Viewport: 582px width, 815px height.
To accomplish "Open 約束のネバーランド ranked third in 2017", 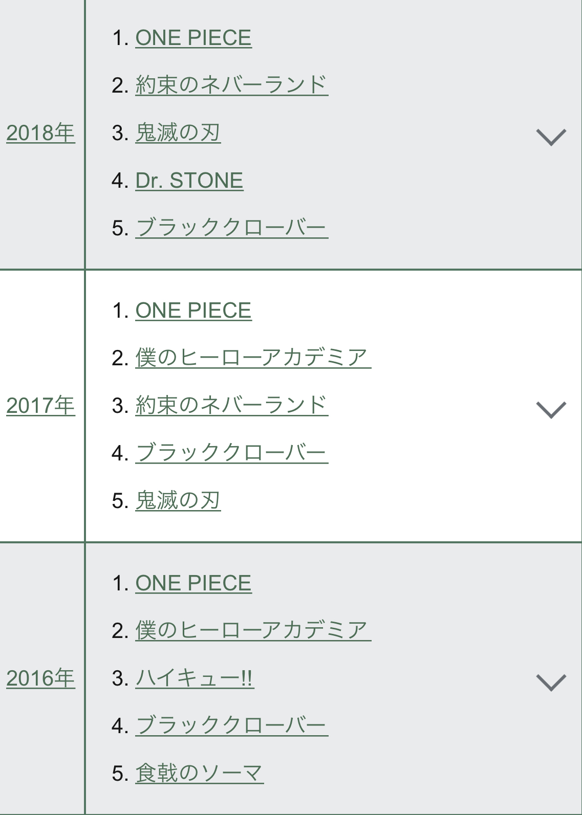I will point(231,405).
